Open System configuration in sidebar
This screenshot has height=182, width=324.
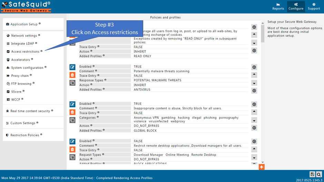pos(27,68)
